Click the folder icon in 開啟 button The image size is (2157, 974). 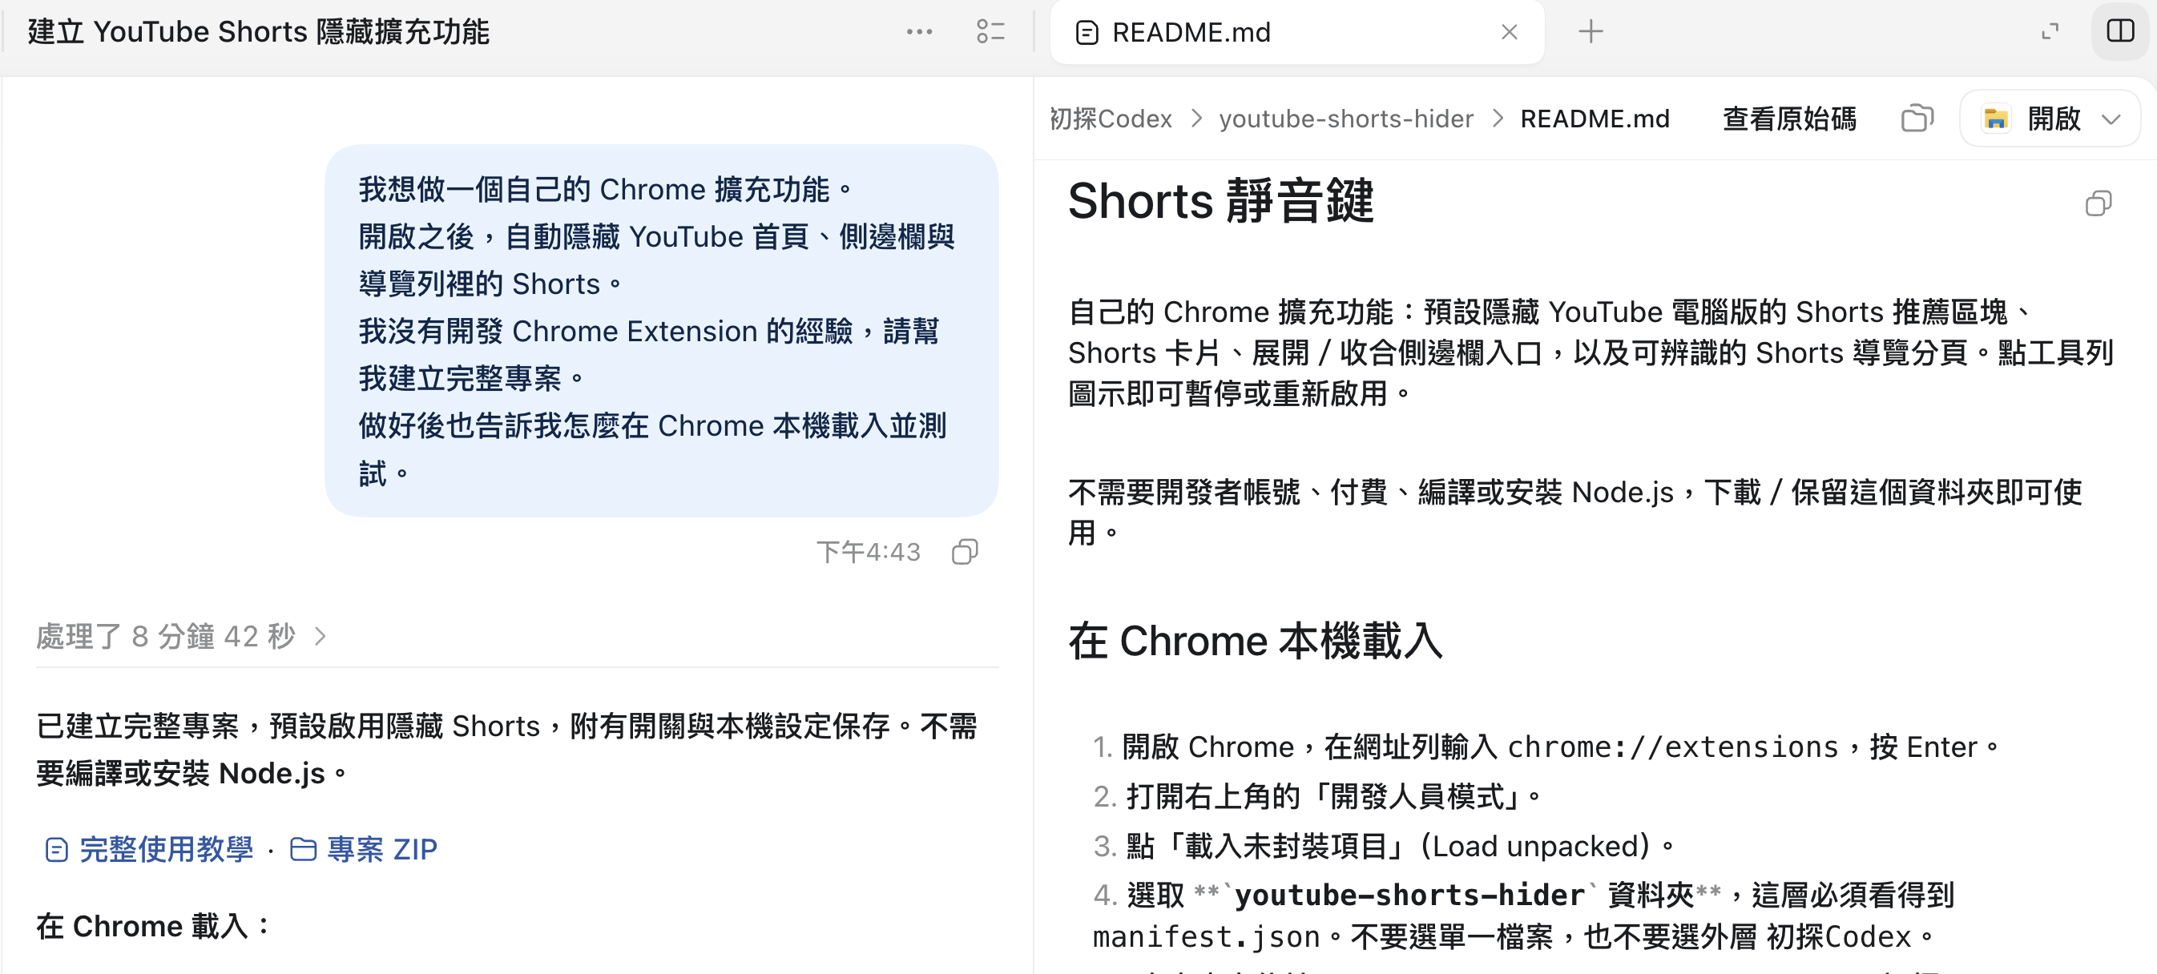point(1995,119)
